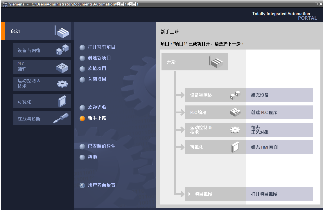Click the 组态 工艺对象 button

279,130
